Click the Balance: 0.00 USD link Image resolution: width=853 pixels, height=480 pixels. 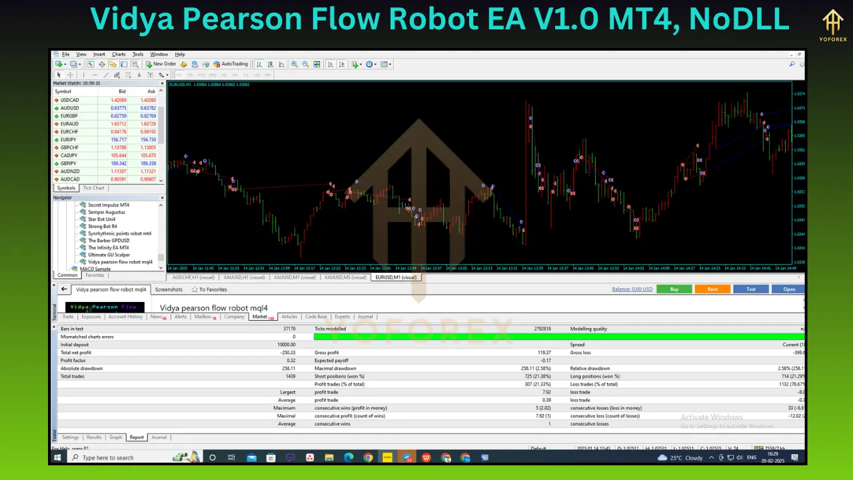[632, 289]
